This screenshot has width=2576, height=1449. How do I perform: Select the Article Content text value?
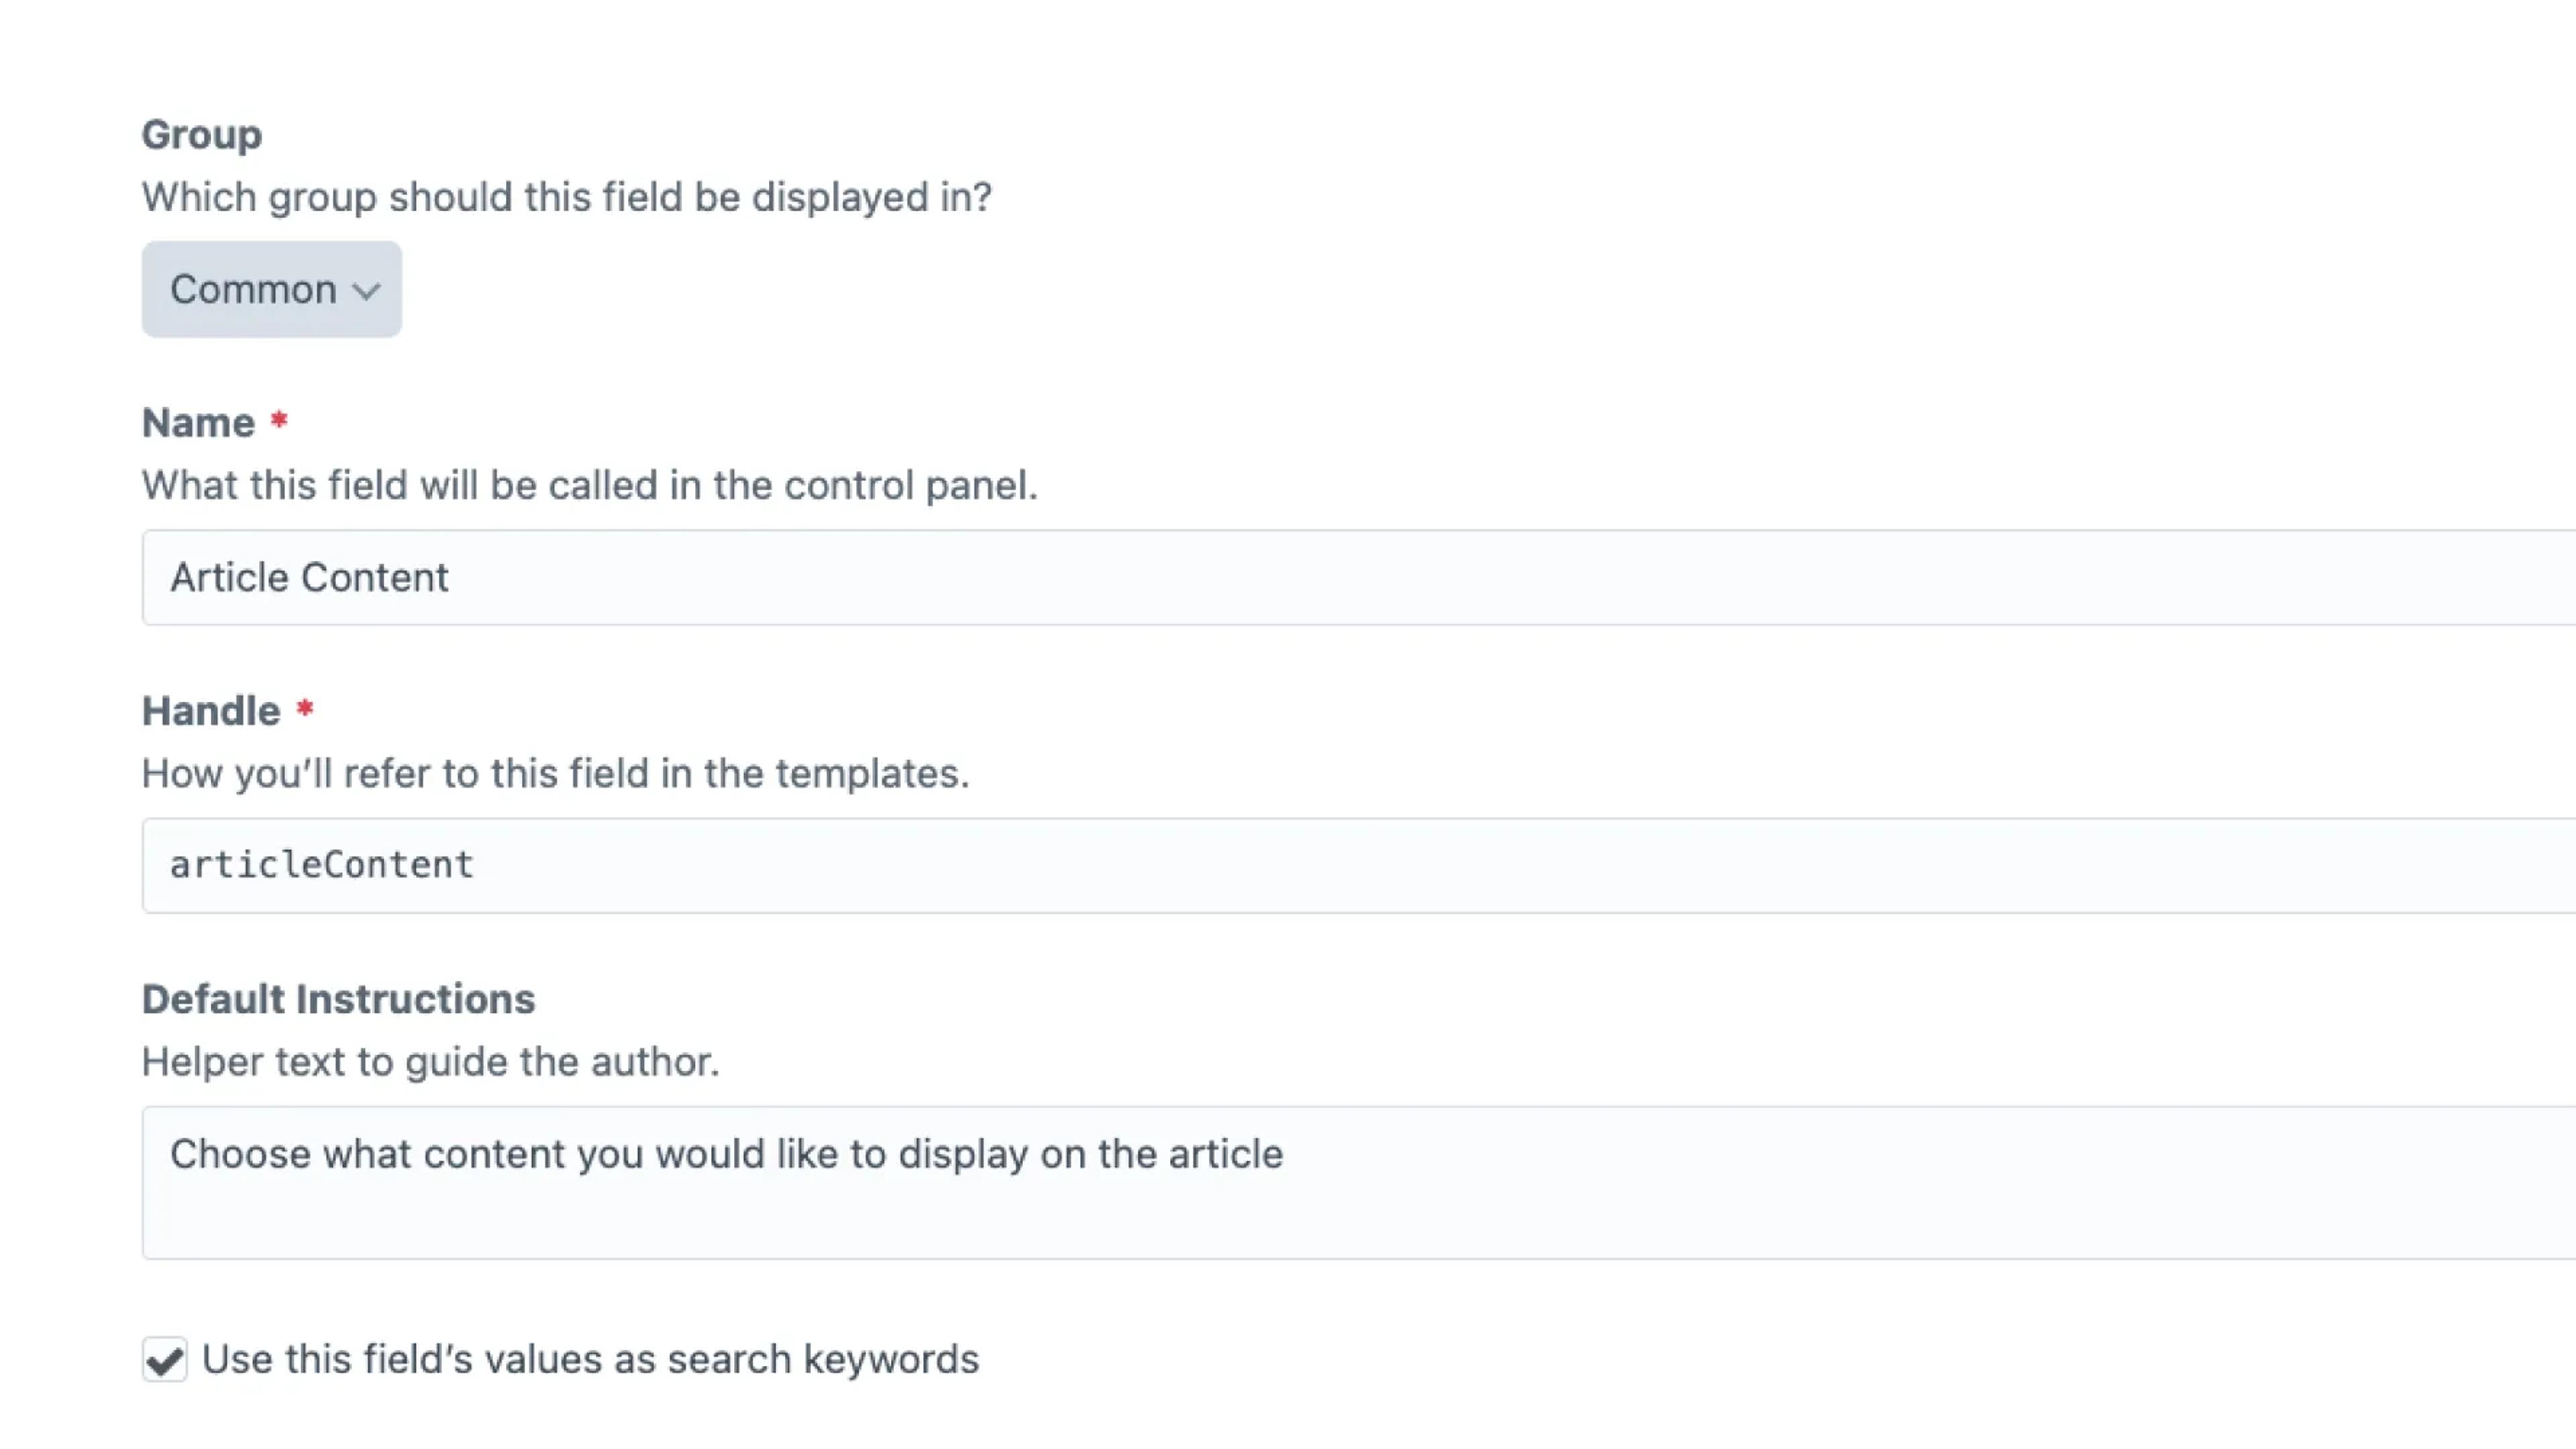309,577
